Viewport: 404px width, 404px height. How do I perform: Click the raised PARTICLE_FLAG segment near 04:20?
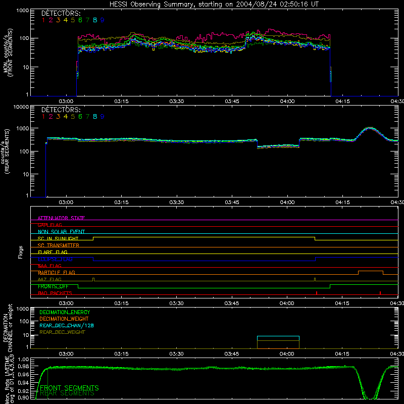(371, 271)
